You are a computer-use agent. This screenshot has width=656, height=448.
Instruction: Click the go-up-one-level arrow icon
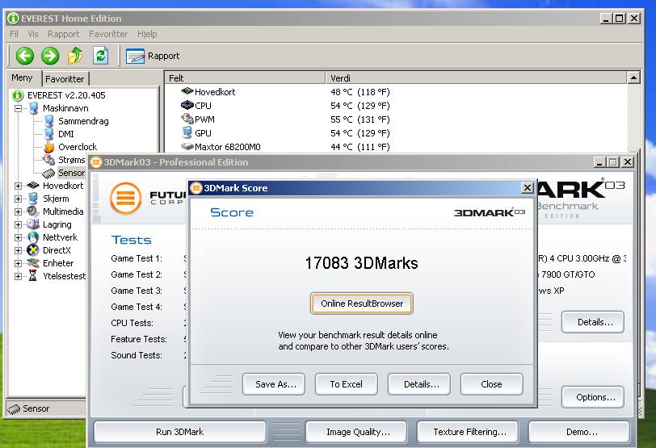pyautogui.click(x=75, y=56)
